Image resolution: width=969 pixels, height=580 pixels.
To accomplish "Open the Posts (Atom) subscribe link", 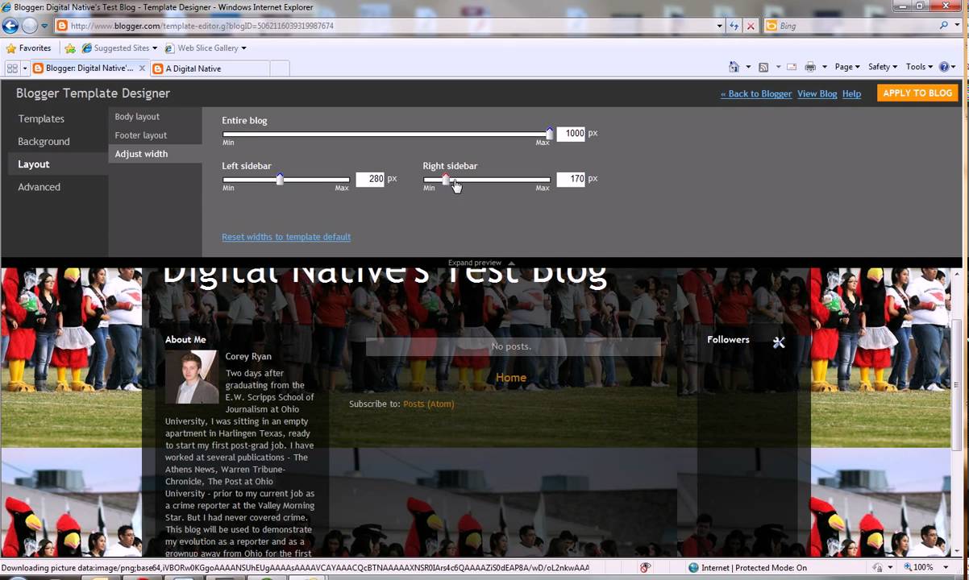I will (428, 404).
